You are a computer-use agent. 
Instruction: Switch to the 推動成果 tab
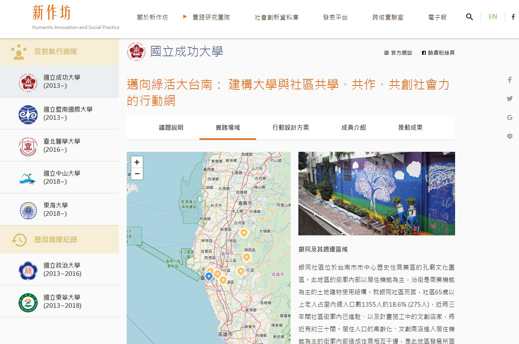410,128
